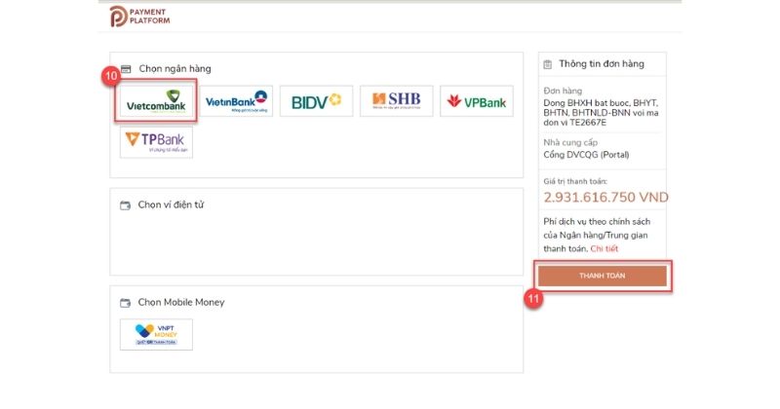Select SHB bank for payment
This screenshot has width=780, height=409.
point(397,101)
